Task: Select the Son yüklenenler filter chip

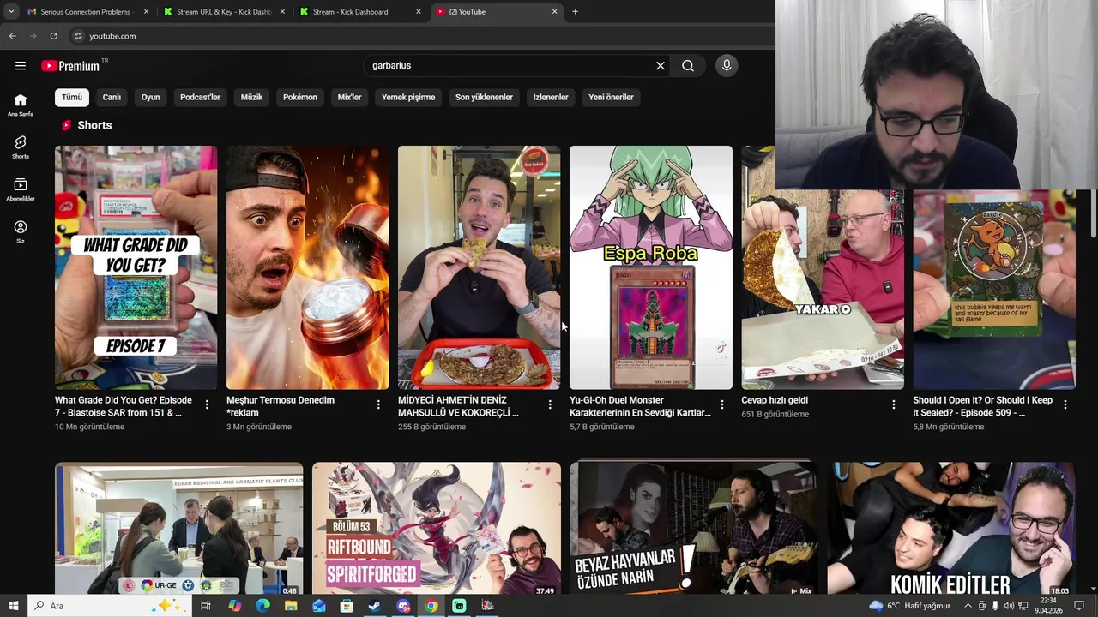Action: 484,97
